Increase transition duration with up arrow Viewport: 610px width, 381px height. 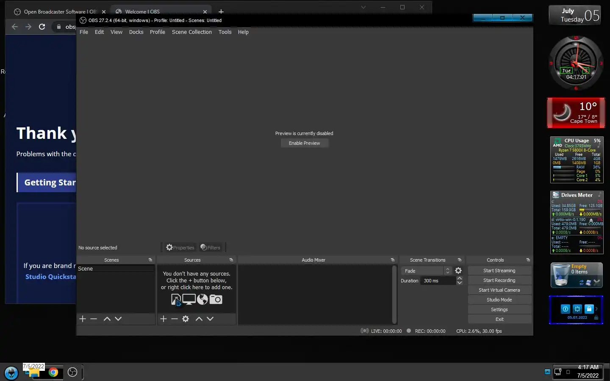pyautogui.click(x=460, y=278)
